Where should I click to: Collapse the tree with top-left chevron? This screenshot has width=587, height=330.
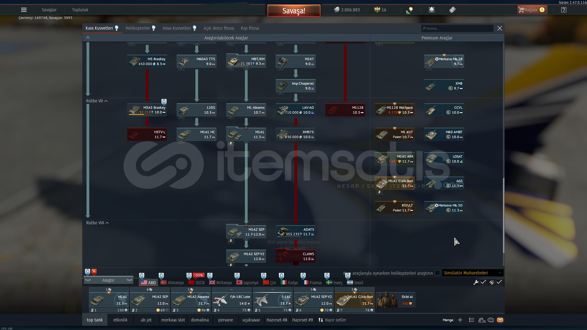(88, 38)
